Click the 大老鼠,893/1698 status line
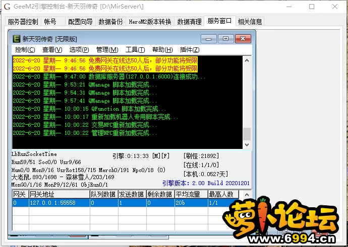The width and height of the screenshot is (348, 247). pos(63,177)
